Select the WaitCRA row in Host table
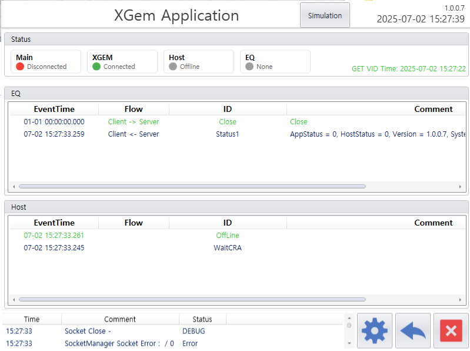 tap(228, 248)
